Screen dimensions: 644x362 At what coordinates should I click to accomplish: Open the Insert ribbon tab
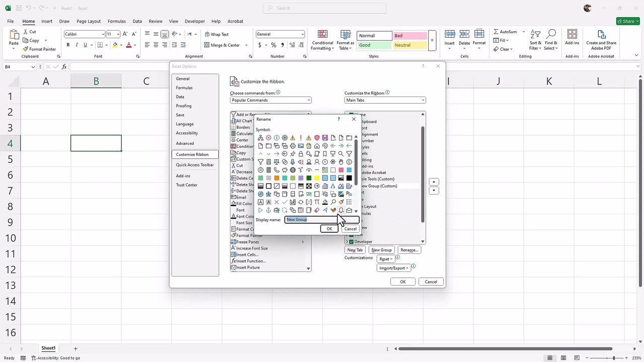point(47,21)
